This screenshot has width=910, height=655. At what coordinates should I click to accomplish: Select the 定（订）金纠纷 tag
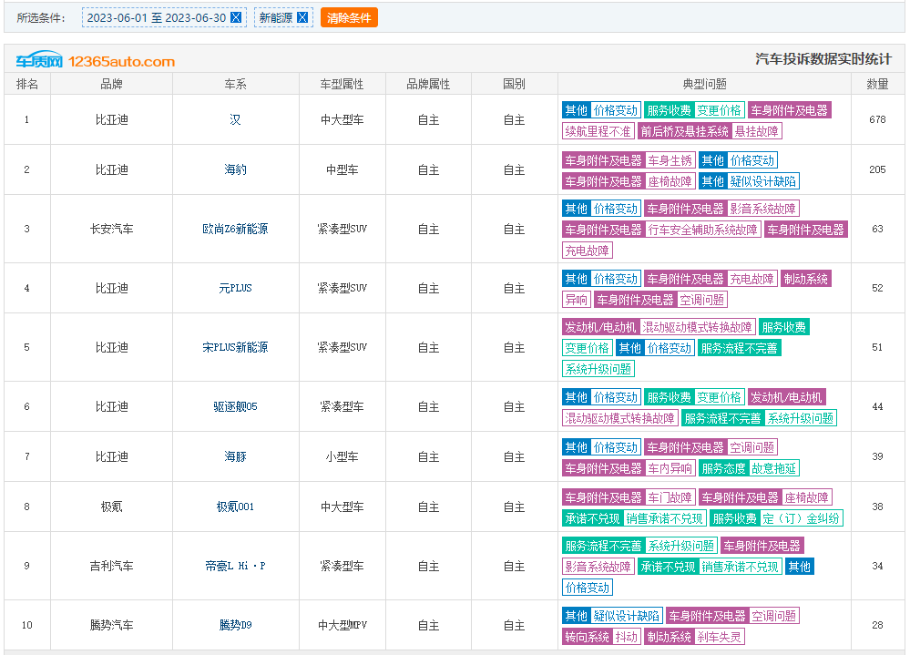pyautogui.click(x=801, y=518)
